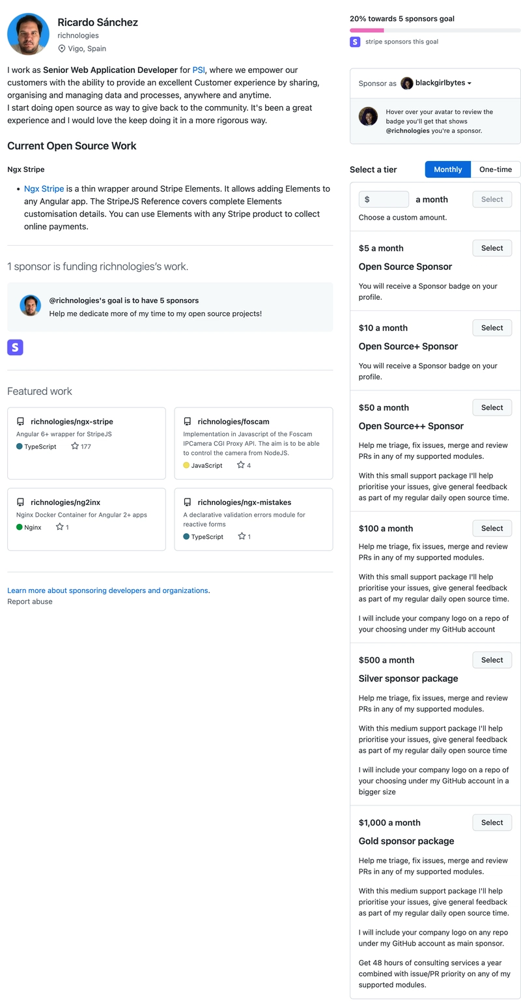The height and width of the screenshot is (1001, 521).
Task: Switch billing to Monthly
Action: tap(447, 169)
